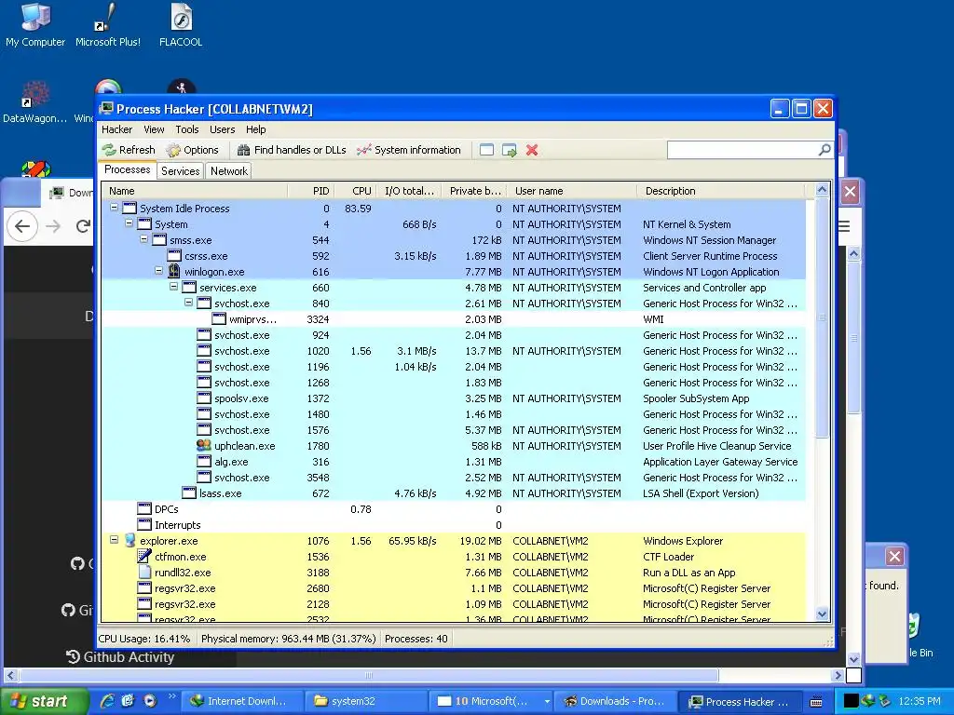954x715 pixels.
Task: Sort by the User name column header
Action: [x=572, y=191]
